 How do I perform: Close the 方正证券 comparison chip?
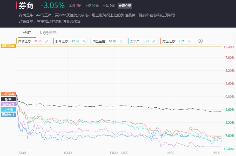coord(190,41)
